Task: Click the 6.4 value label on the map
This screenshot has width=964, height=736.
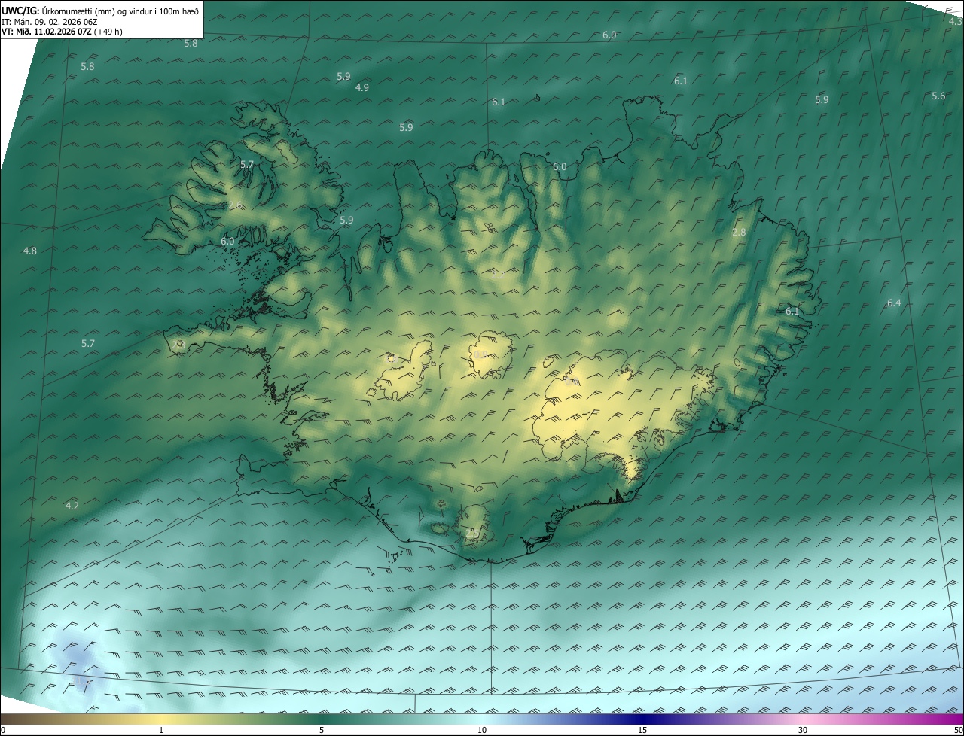Action: tap(894, 303)
